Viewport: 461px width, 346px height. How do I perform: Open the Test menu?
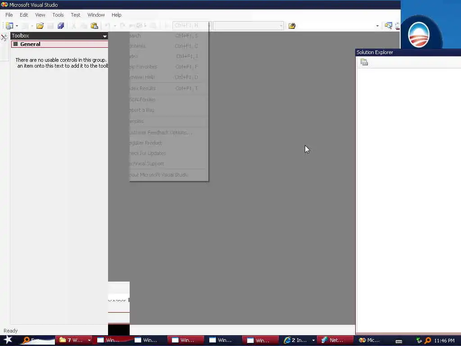(75, 15)
